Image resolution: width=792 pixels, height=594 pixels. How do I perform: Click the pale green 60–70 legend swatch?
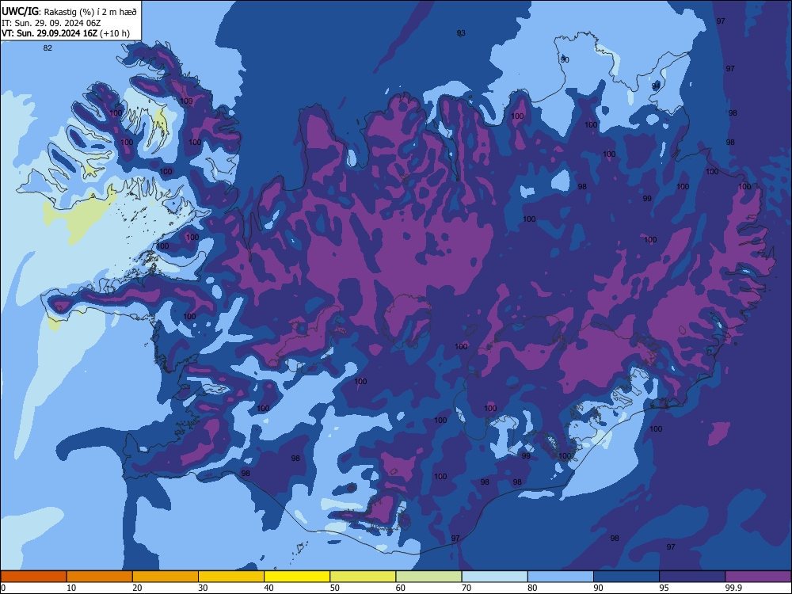click(428, 577)
